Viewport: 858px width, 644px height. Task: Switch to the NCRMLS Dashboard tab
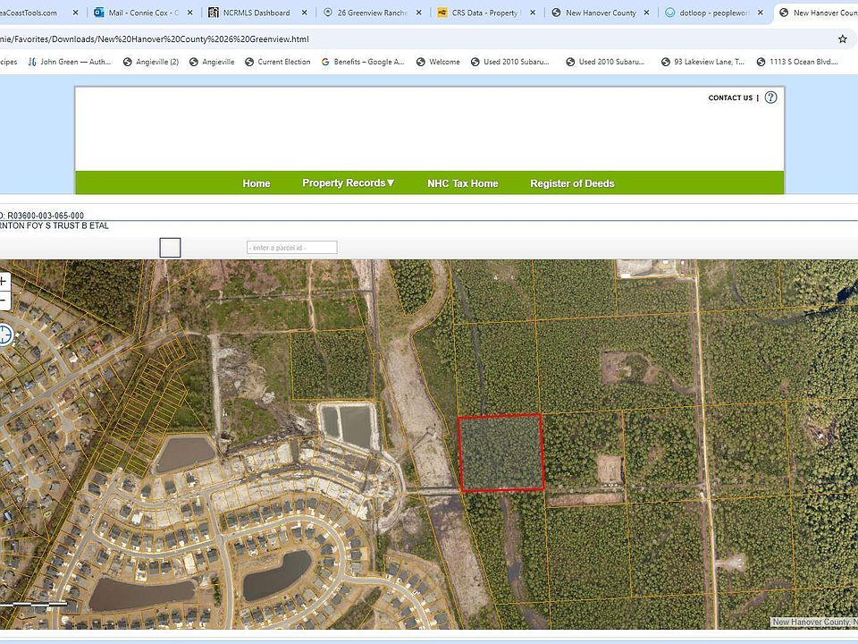[256, 13]
